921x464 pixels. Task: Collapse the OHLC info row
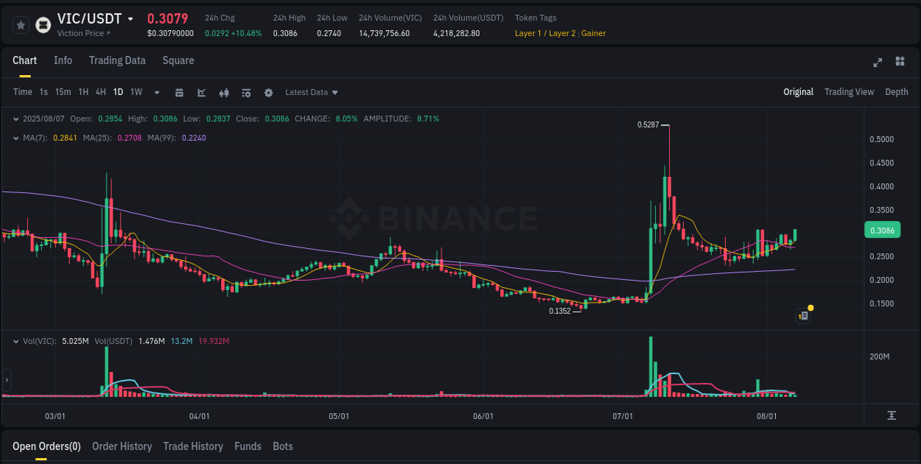(16, 118)
